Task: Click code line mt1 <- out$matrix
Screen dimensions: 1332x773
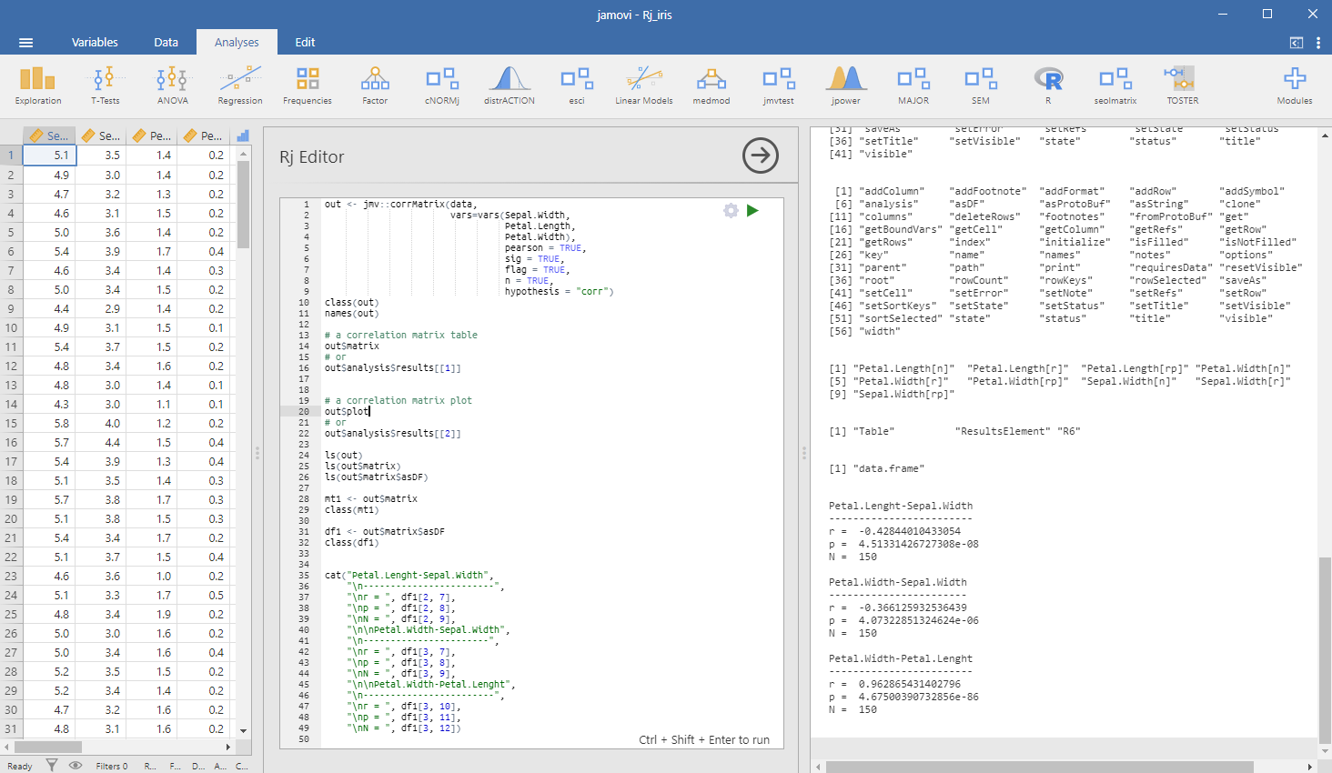Action: click(370, 498)
